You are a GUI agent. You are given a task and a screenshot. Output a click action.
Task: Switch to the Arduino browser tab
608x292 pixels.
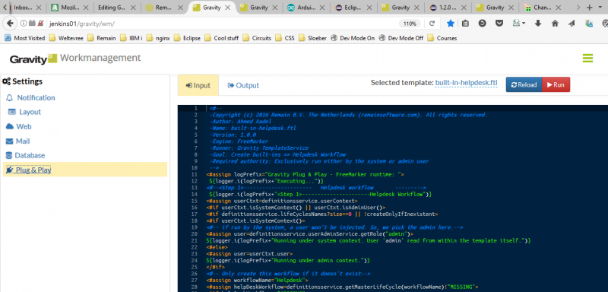[x=306, y=8]
